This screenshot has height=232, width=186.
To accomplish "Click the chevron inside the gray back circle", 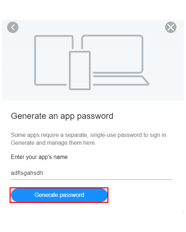I will pos(13,27).
